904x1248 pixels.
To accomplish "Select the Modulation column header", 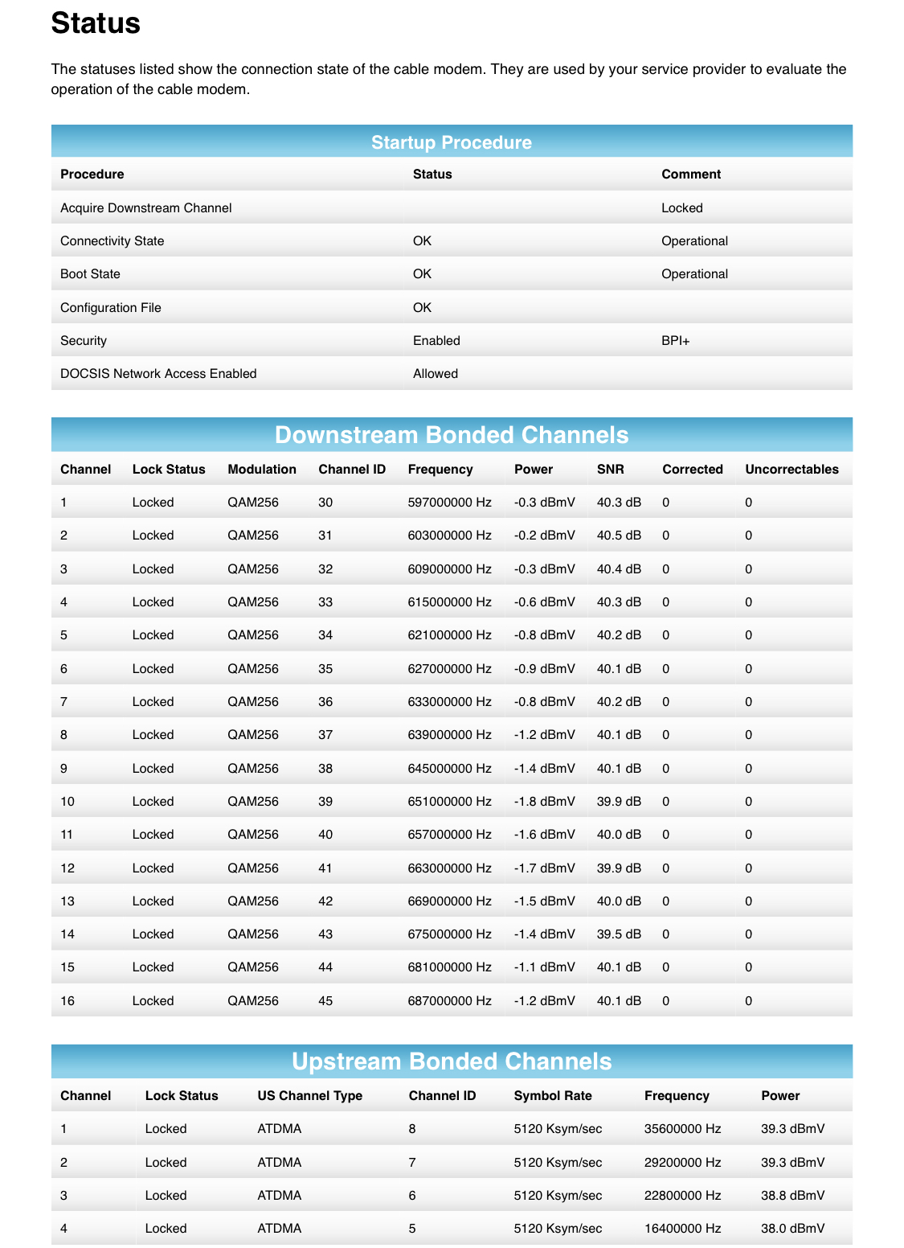I will click(261, 470).
